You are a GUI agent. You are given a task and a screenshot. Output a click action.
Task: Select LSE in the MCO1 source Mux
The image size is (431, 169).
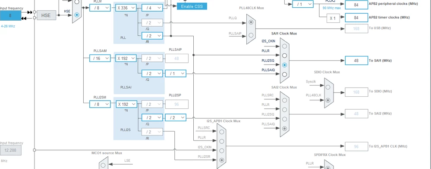pos(103,165)
